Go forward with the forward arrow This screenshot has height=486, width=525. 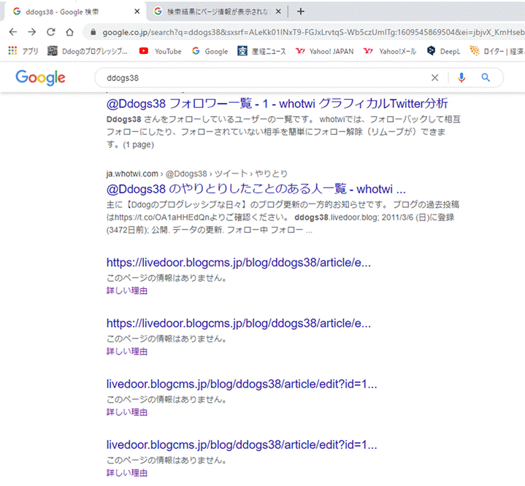(x=32, y=32)
